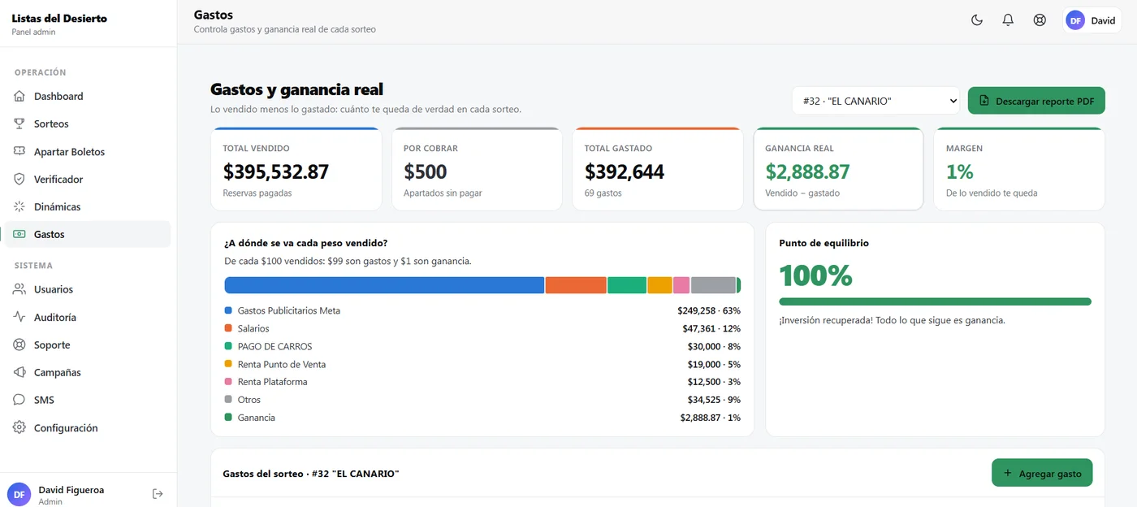Viewport: 1137px width, 507px height.
Task: Click legend row Otros
Action: coord(482,400)
